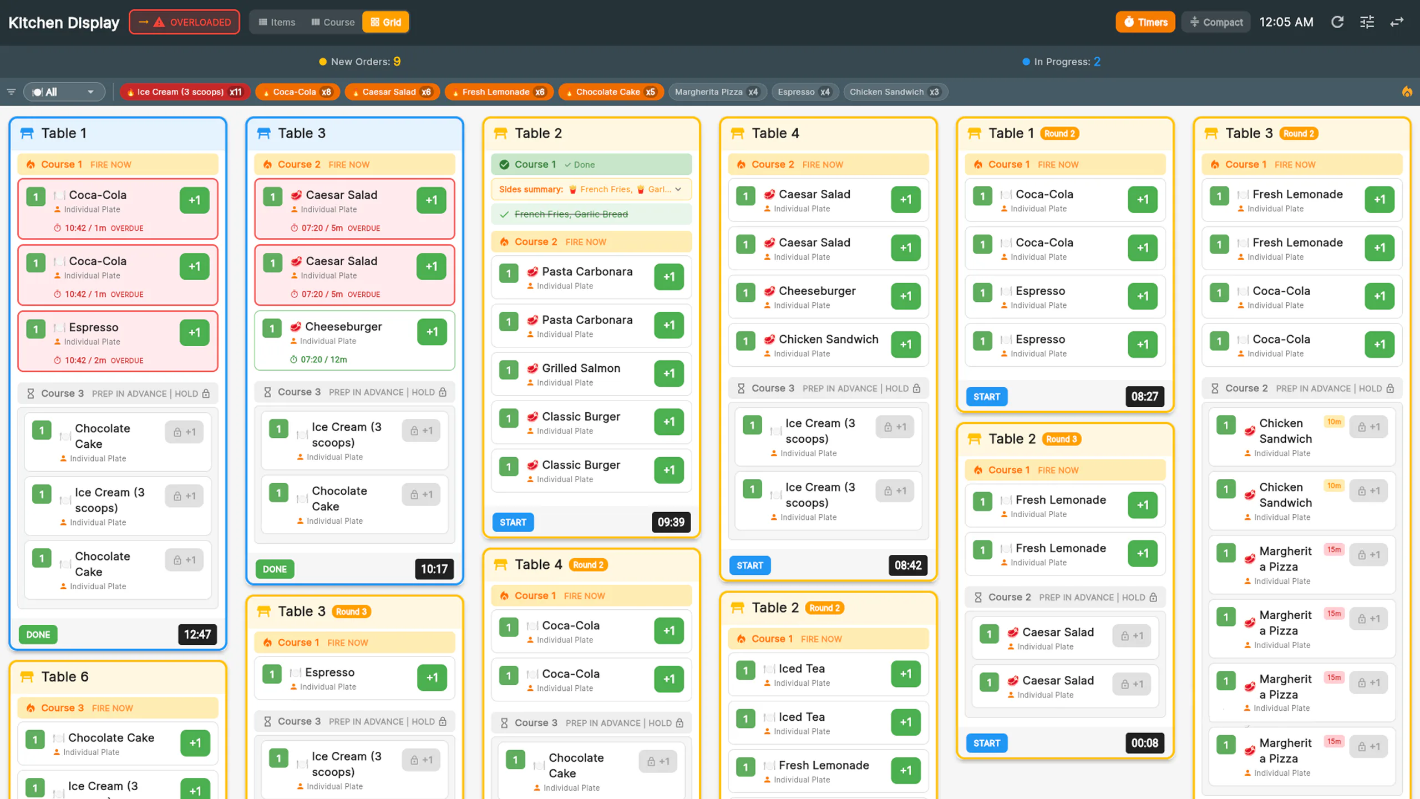This screenshot has height=799, width=1420.
Task: Click the swap arrows icon in header
Action: (1397, 22)
